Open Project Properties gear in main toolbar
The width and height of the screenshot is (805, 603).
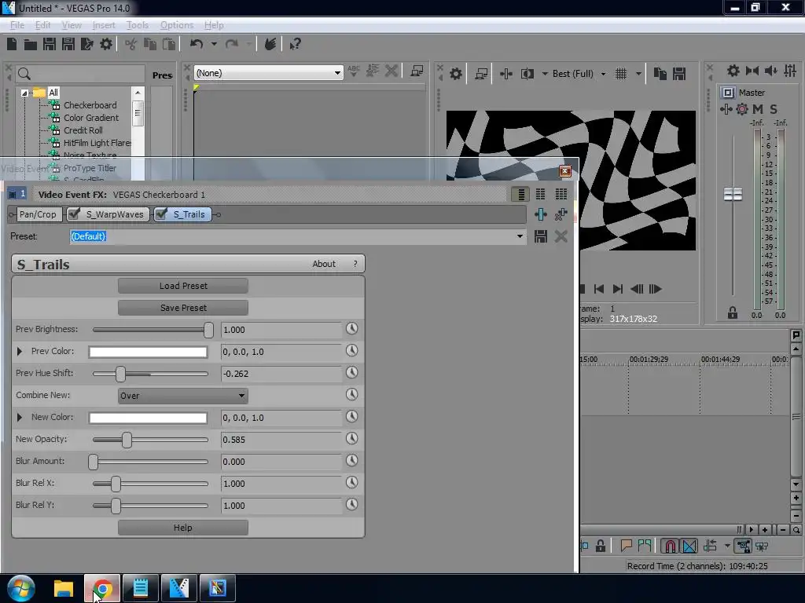coord(106,44)
